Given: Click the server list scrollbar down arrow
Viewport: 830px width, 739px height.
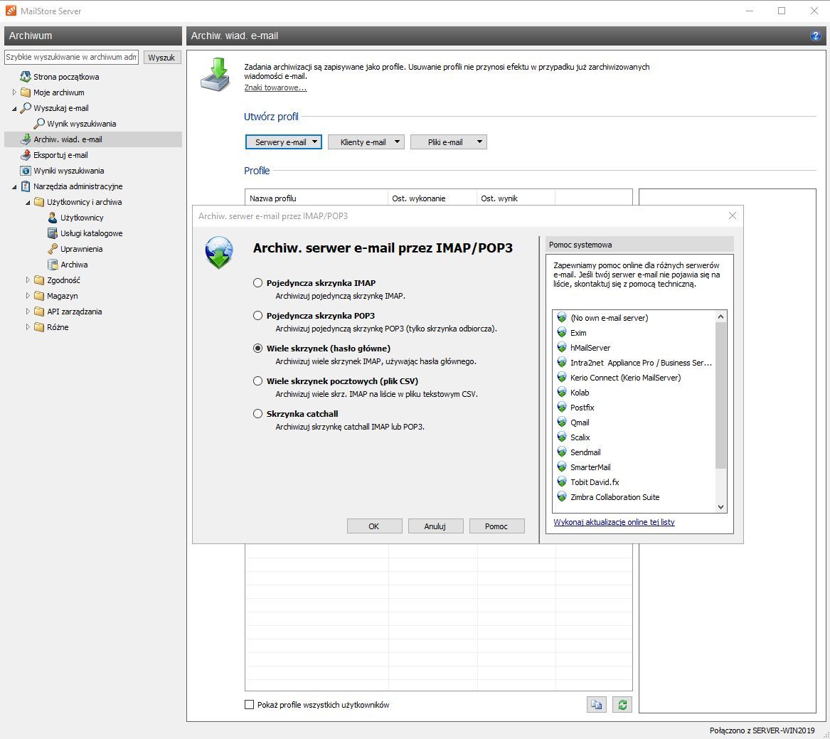Looking at the screenshot, I should [x=720, y=506].
